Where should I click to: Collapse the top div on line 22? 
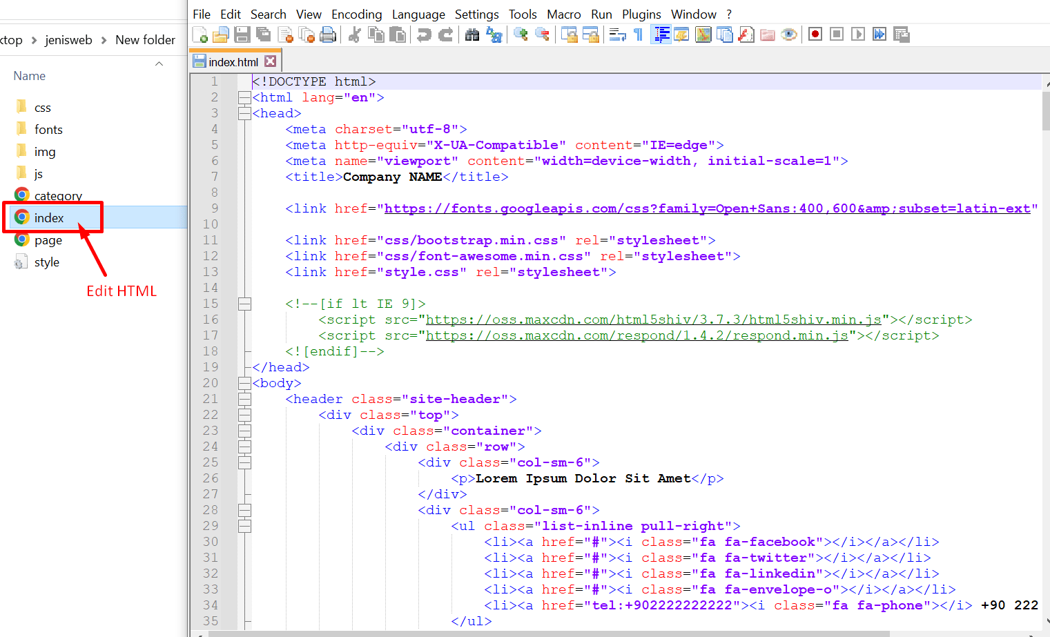(x=244, y=415)
